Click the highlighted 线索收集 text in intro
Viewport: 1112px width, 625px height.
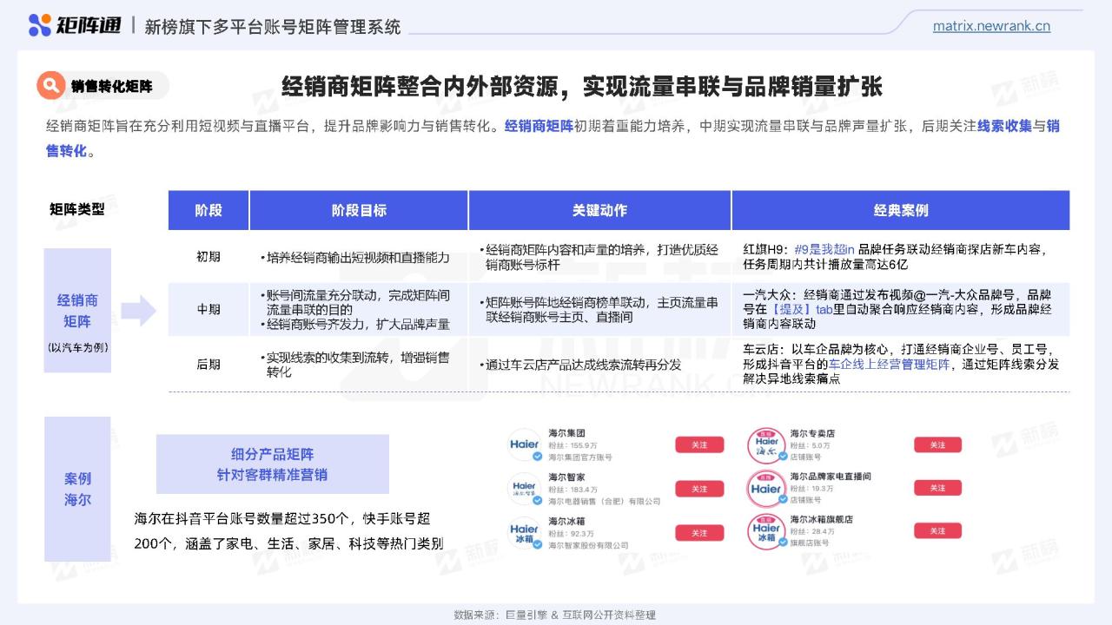coord(1004,126)
